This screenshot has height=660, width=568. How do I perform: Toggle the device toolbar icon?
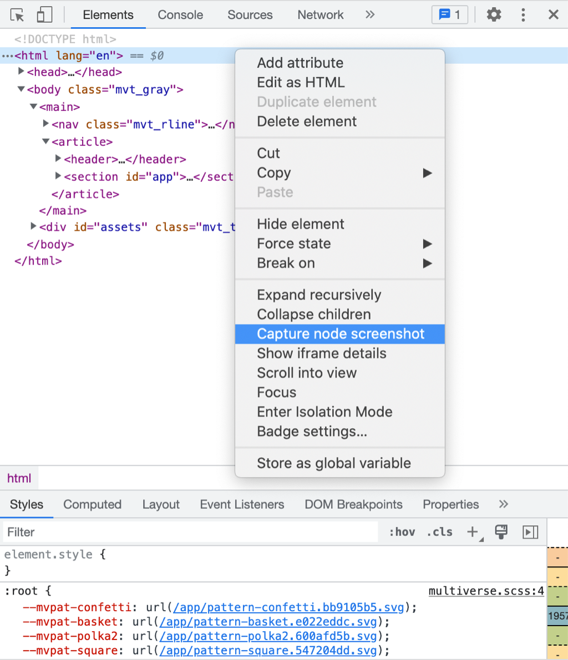pos(44,15)
